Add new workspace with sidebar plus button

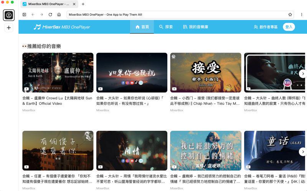(x=9, y=28)
